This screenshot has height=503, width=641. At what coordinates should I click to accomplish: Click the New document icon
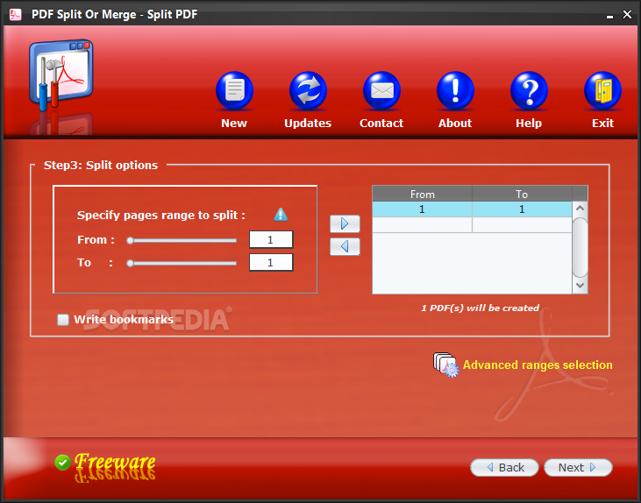[x=234, y=91]
